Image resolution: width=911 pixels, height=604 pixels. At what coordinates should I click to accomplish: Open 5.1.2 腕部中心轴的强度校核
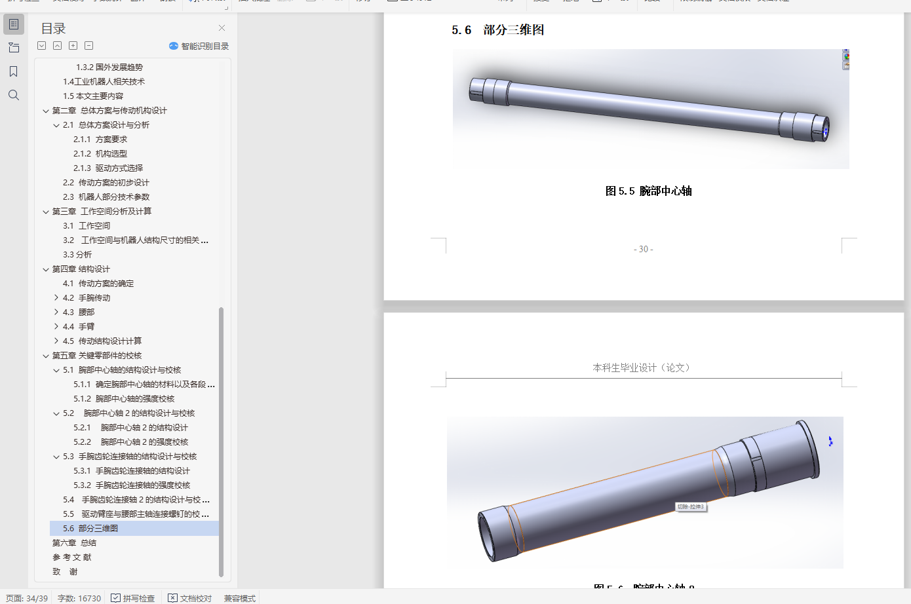(124, 399)
